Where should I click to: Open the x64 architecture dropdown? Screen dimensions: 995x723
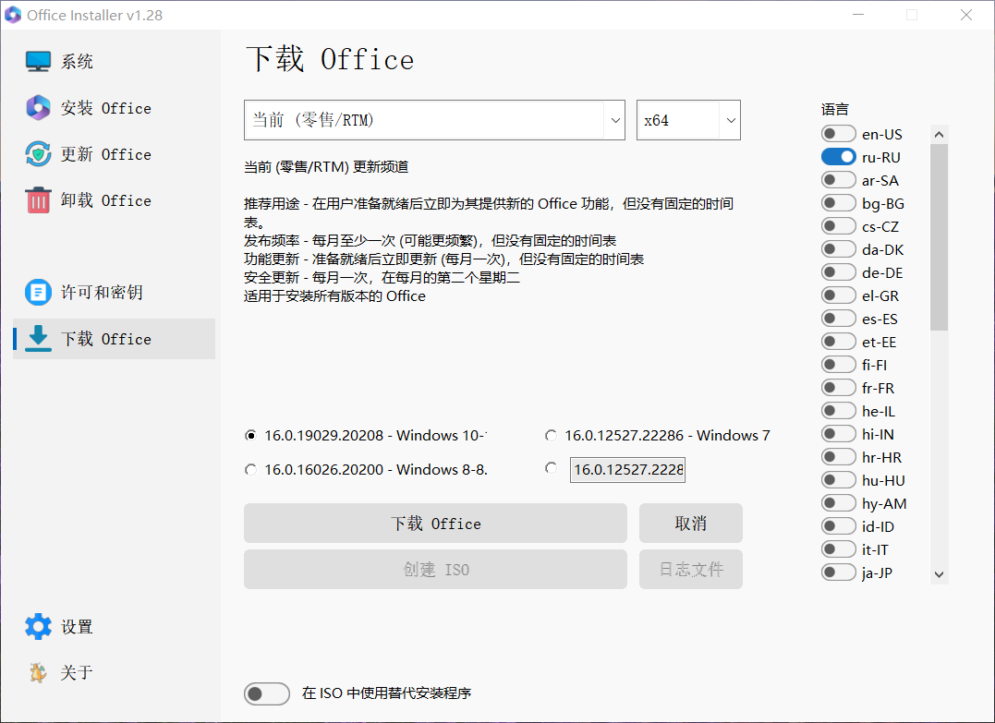(688, 120)
